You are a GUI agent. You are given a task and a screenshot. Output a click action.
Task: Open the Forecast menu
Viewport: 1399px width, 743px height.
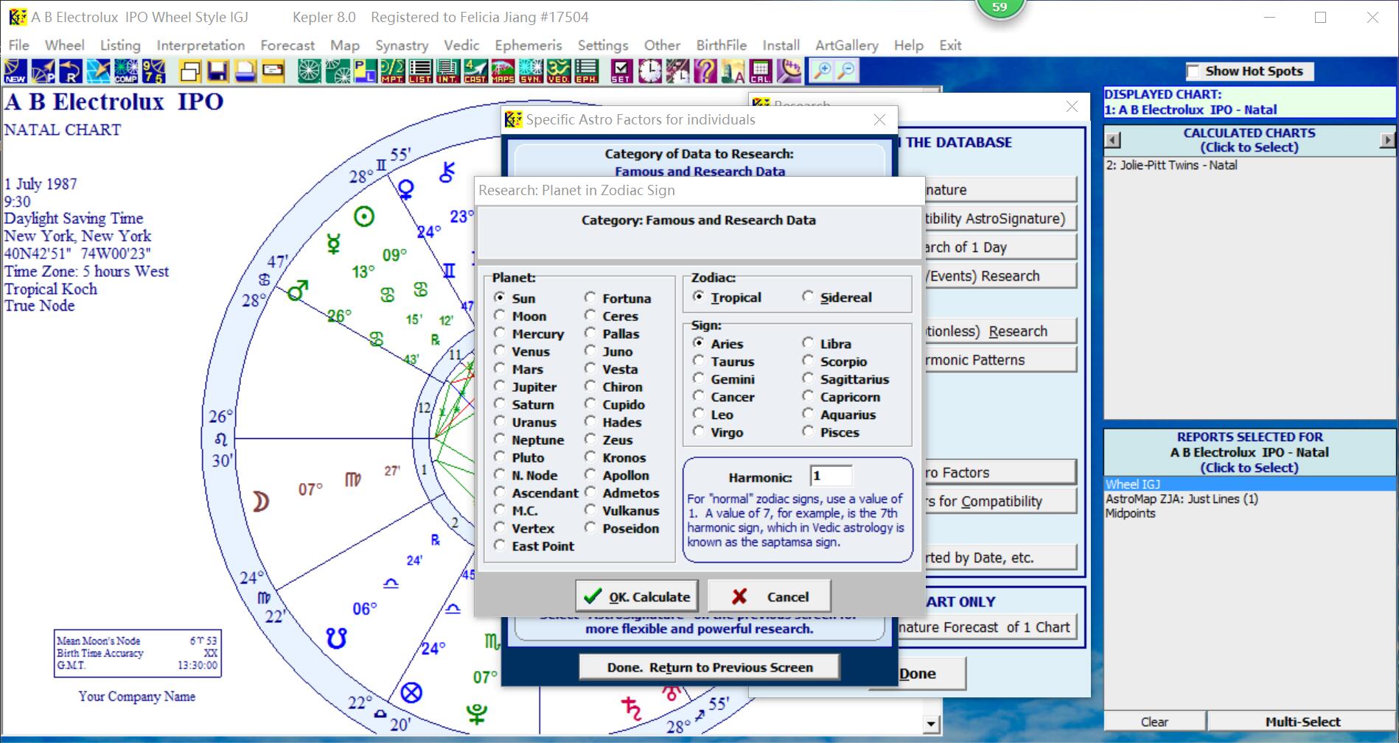point(287,45)
